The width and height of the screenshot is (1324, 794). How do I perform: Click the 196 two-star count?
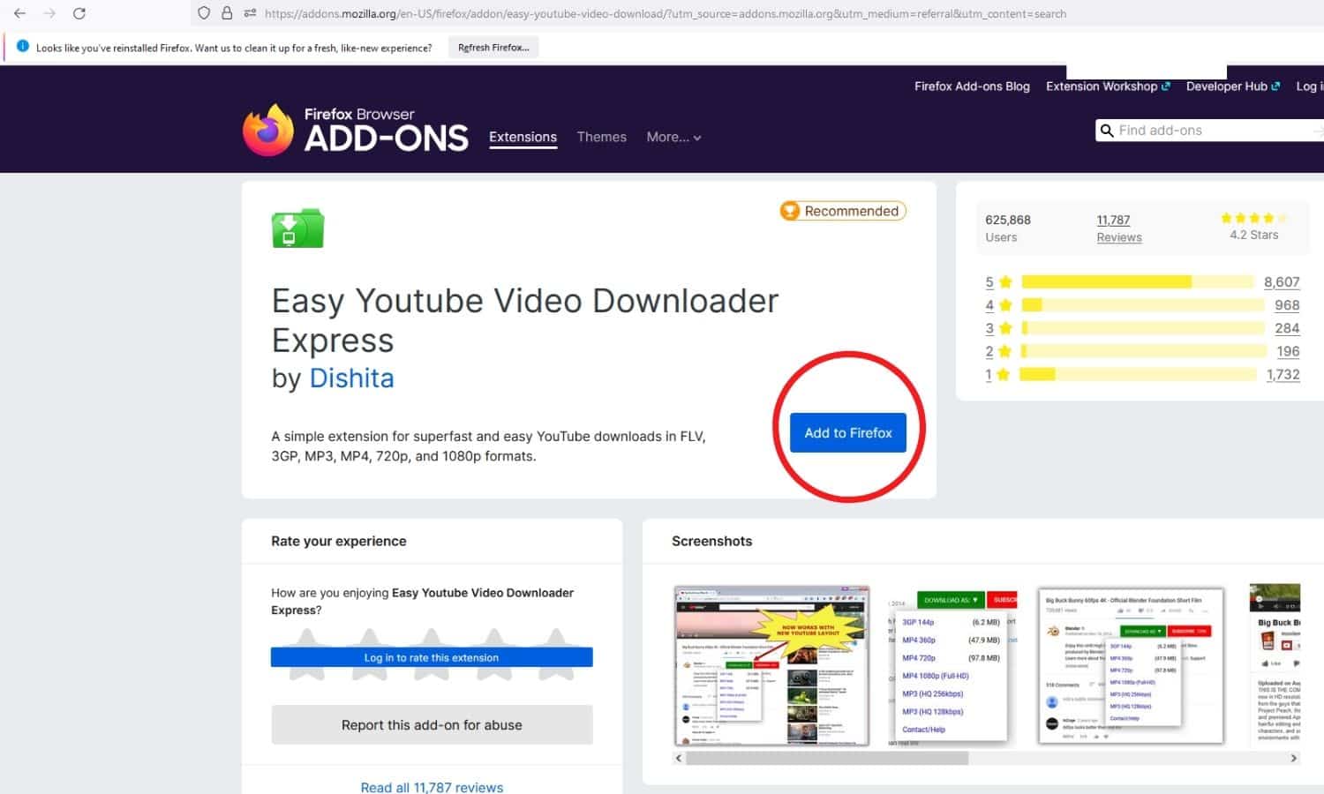1288,351
